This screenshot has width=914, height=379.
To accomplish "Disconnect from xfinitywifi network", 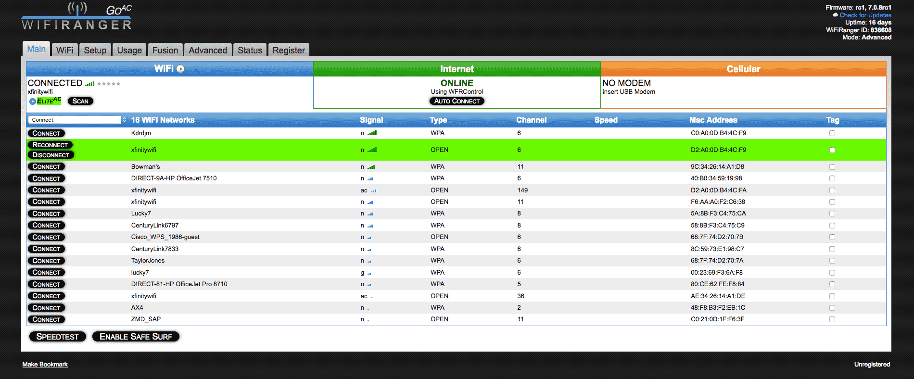I will [51, 155].
